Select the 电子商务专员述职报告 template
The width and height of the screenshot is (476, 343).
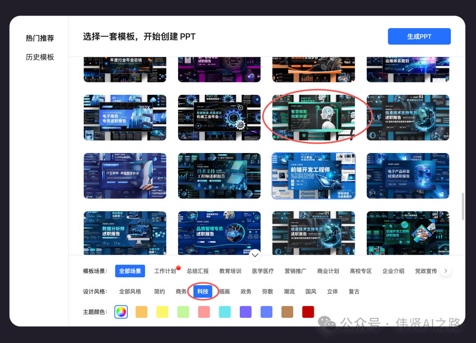[x=125, y=117]
